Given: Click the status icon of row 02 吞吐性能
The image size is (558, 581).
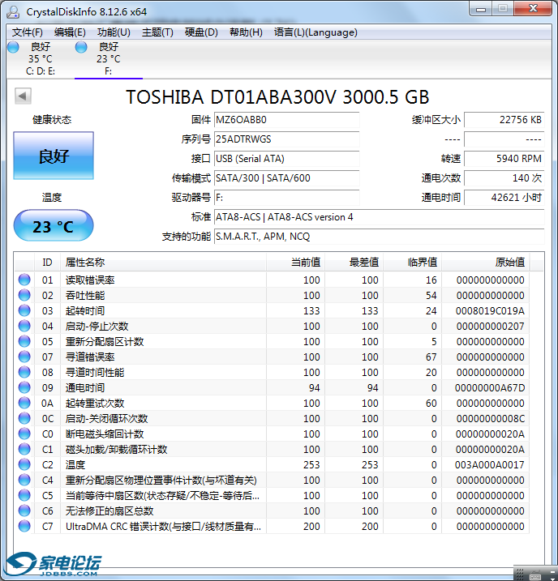Looking at the screenshot, I should click(x=24, y=295).
